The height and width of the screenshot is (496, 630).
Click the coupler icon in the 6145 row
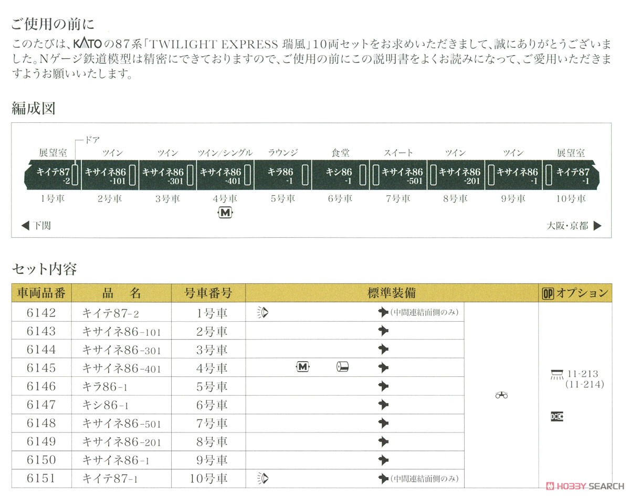[x=383, y=367]
